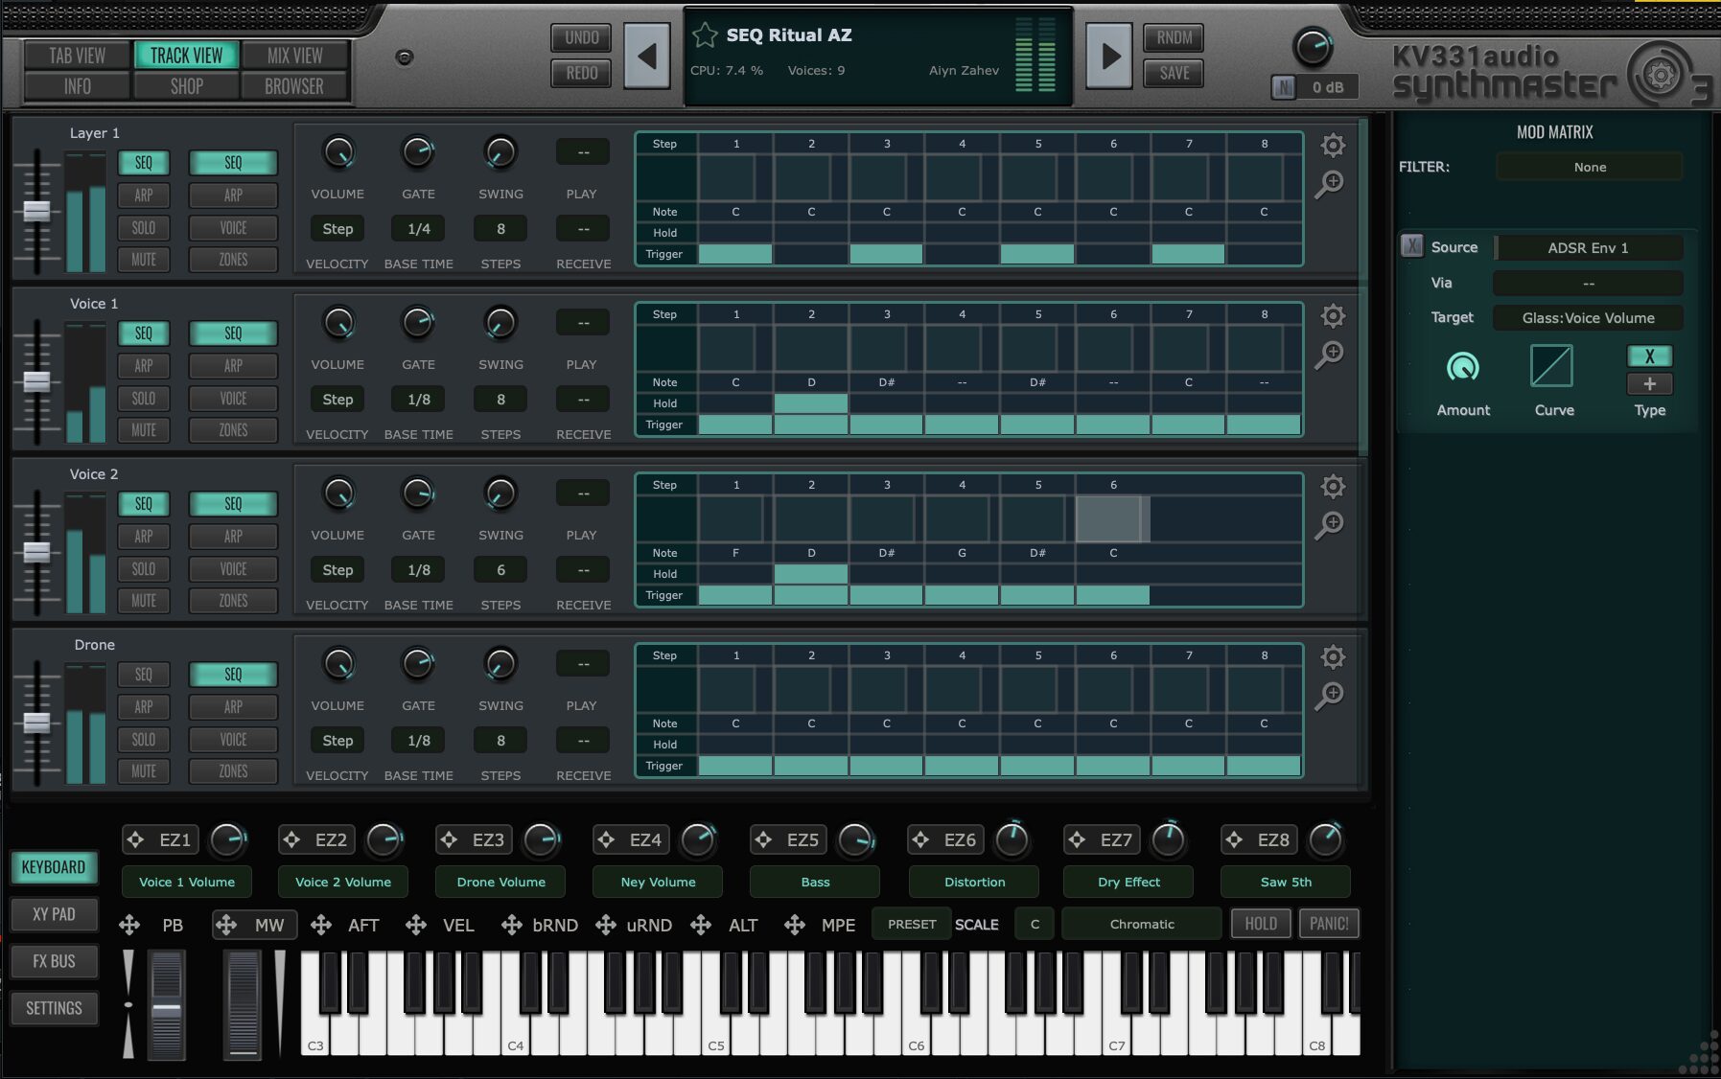Screen dimensions: 1721x1079
Task: Click the RNDM randomize button
Action: pyautogui.click(x=1174, y=38)
